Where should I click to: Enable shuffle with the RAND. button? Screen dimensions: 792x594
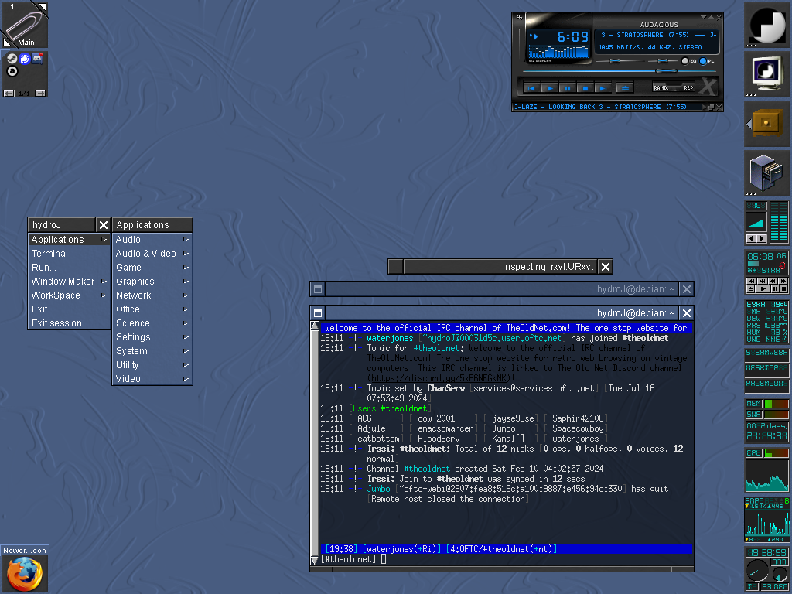(x=661, y=87)
